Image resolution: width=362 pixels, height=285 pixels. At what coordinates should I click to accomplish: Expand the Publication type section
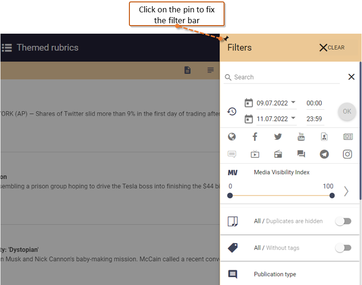point(290,274)
